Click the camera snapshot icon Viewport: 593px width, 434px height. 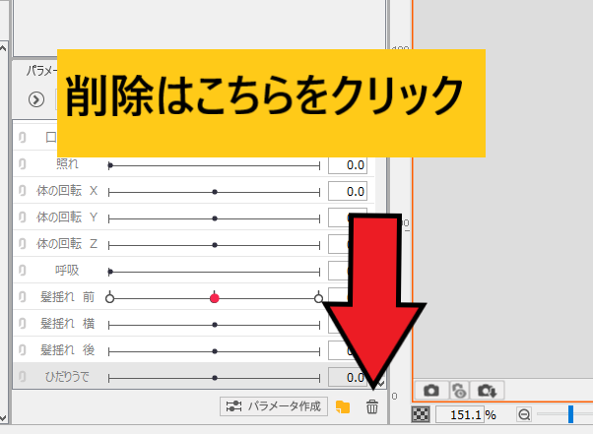(431, 390)
